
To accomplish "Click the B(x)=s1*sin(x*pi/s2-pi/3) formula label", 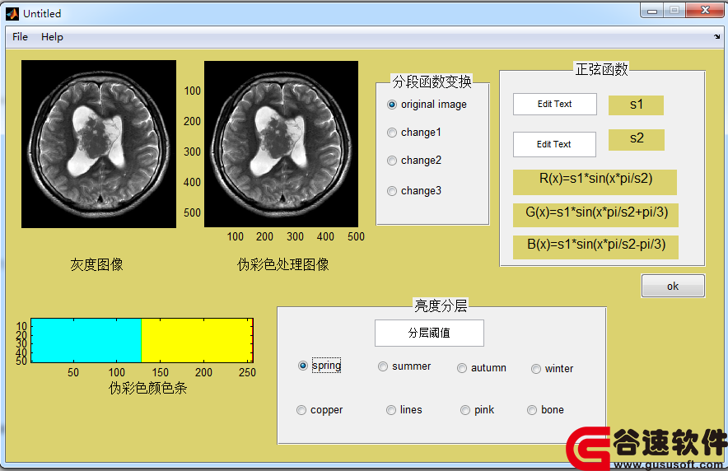I will [595, 247].
